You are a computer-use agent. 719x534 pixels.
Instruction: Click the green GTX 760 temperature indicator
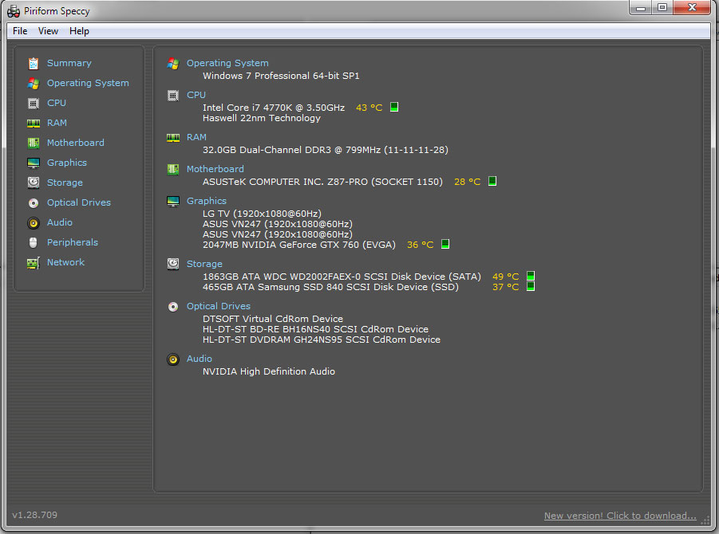(x=444, y=244)
